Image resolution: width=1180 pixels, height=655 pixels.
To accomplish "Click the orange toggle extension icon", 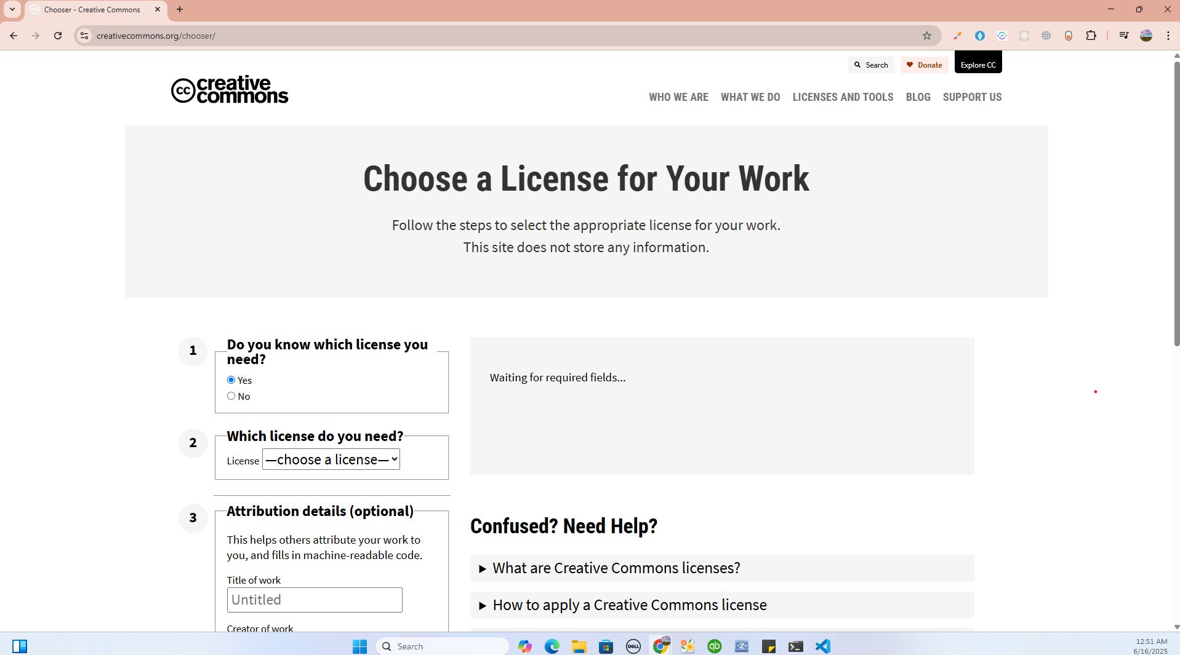I will 1069,36.
